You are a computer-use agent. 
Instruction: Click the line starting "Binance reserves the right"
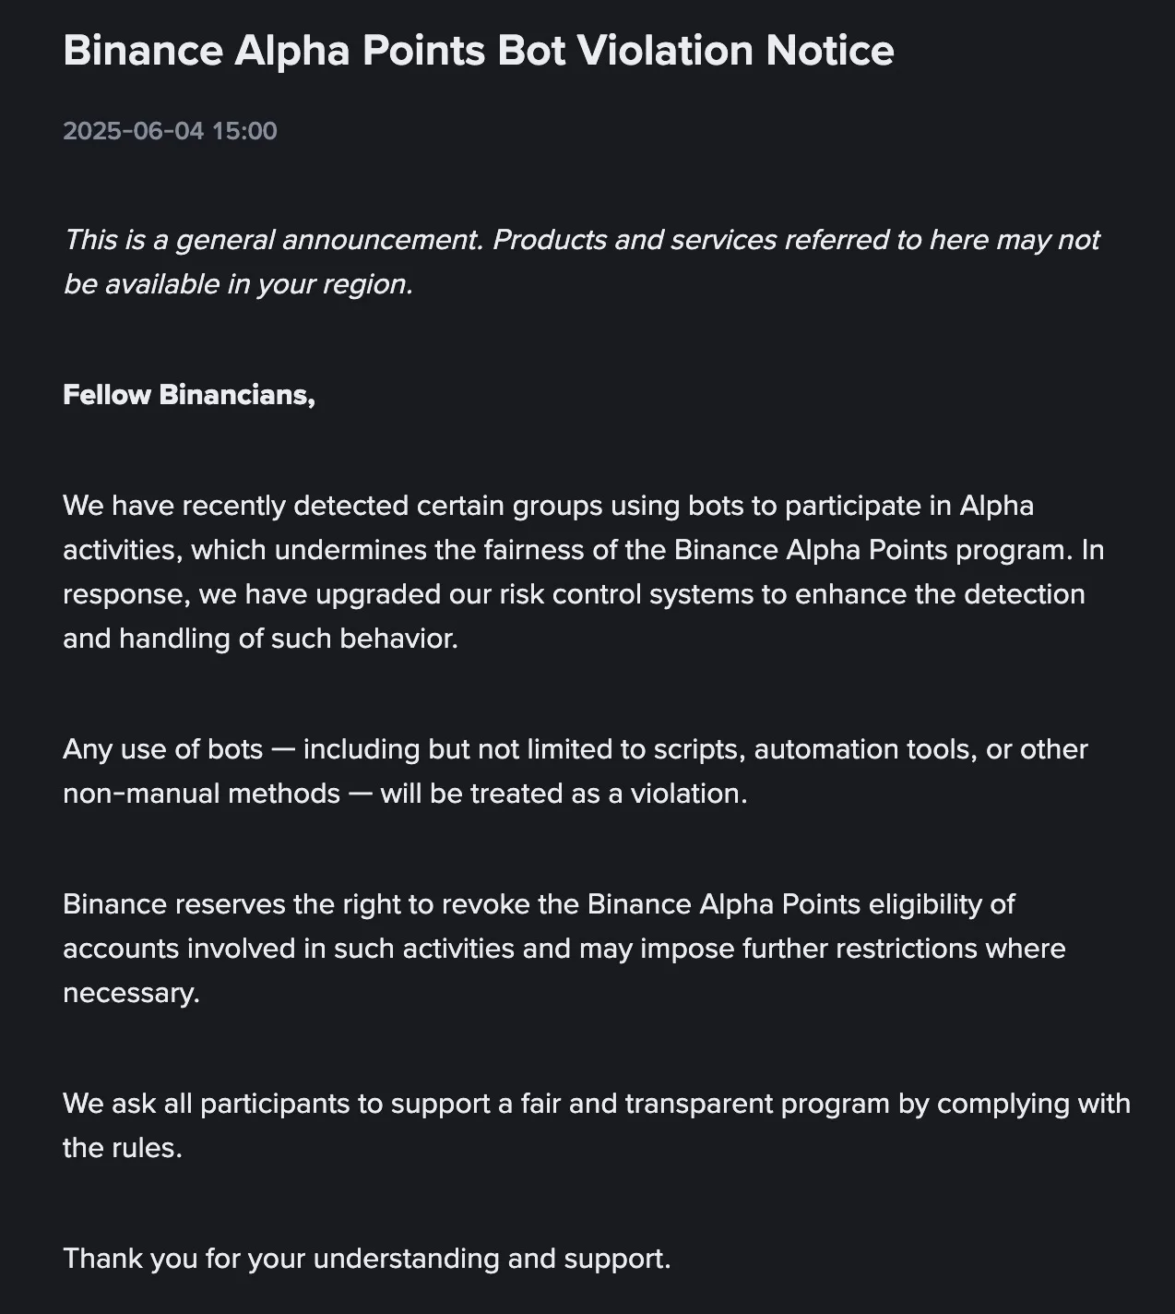539,904
